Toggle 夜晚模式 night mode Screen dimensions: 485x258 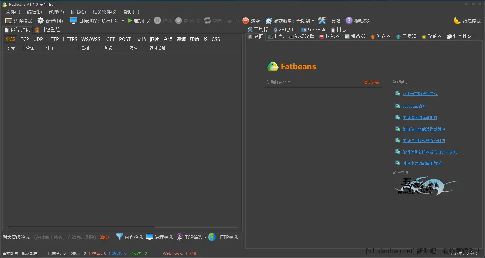tap(457, 21)
